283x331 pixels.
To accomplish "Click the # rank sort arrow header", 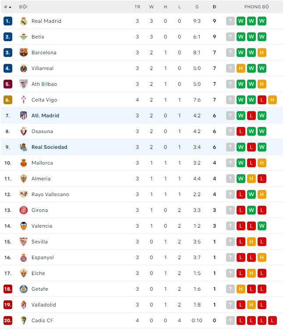I will pos(7,7).
